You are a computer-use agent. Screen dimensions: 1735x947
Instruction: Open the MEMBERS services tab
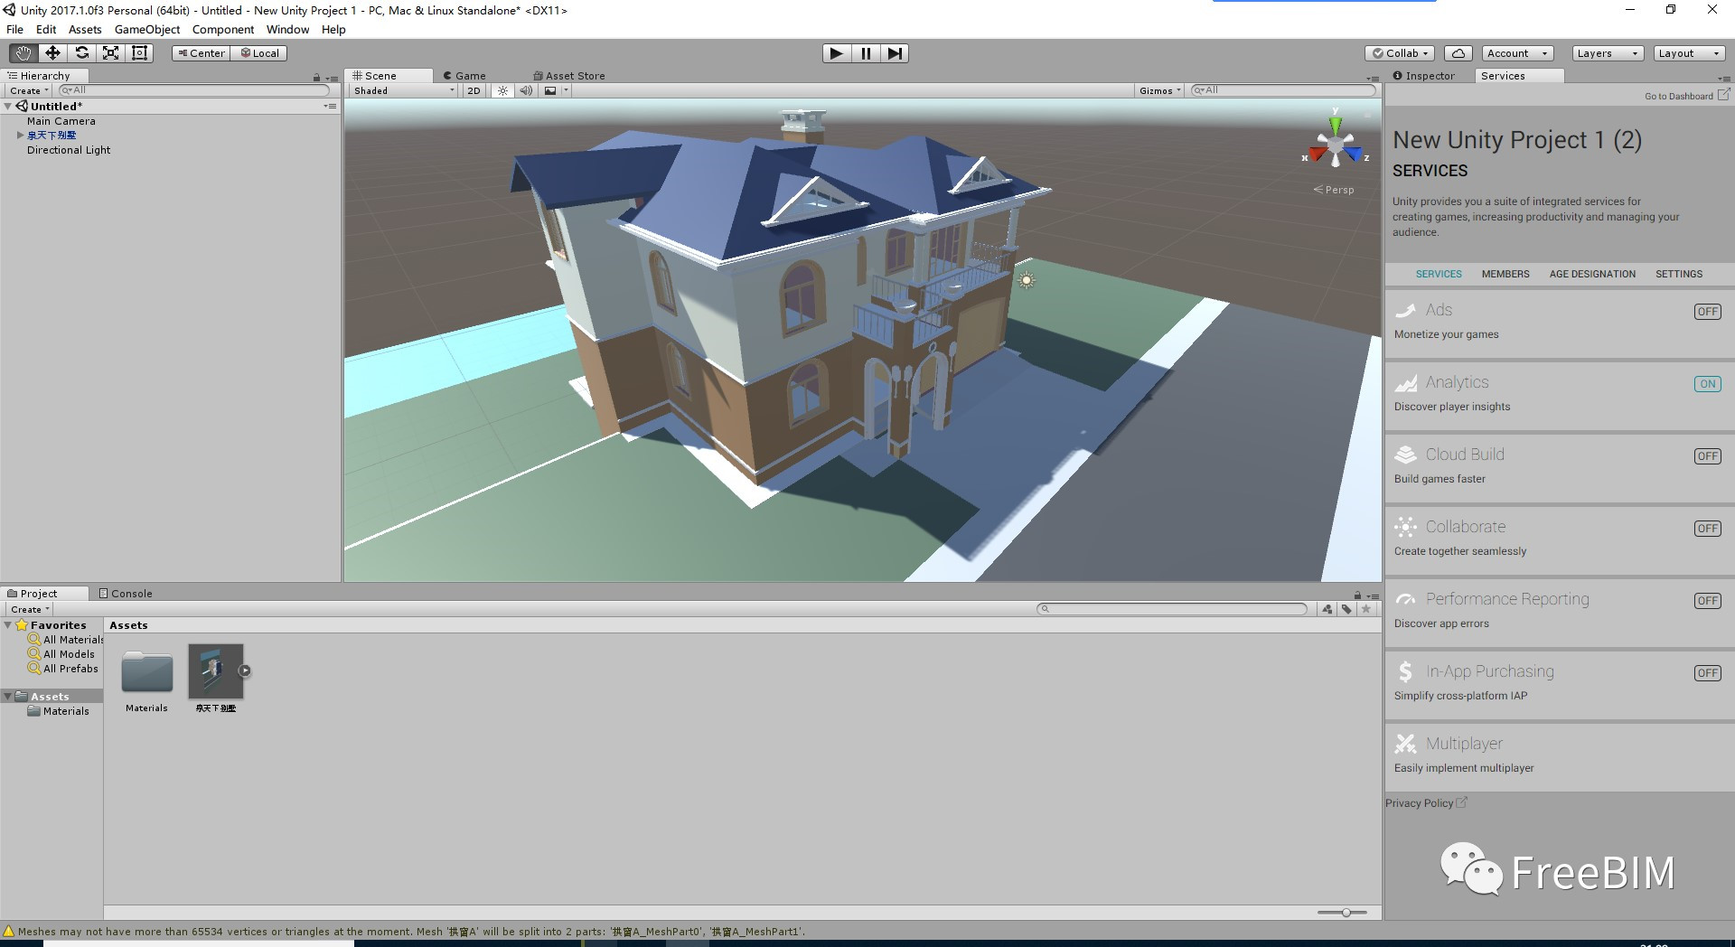point(1505,274)
